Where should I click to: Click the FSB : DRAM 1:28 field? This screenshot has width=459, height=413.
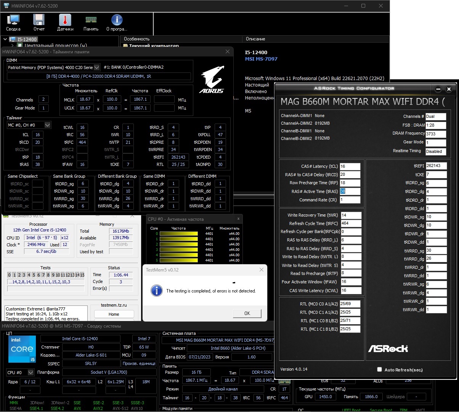pyautogui.click(x=436, y=125)
